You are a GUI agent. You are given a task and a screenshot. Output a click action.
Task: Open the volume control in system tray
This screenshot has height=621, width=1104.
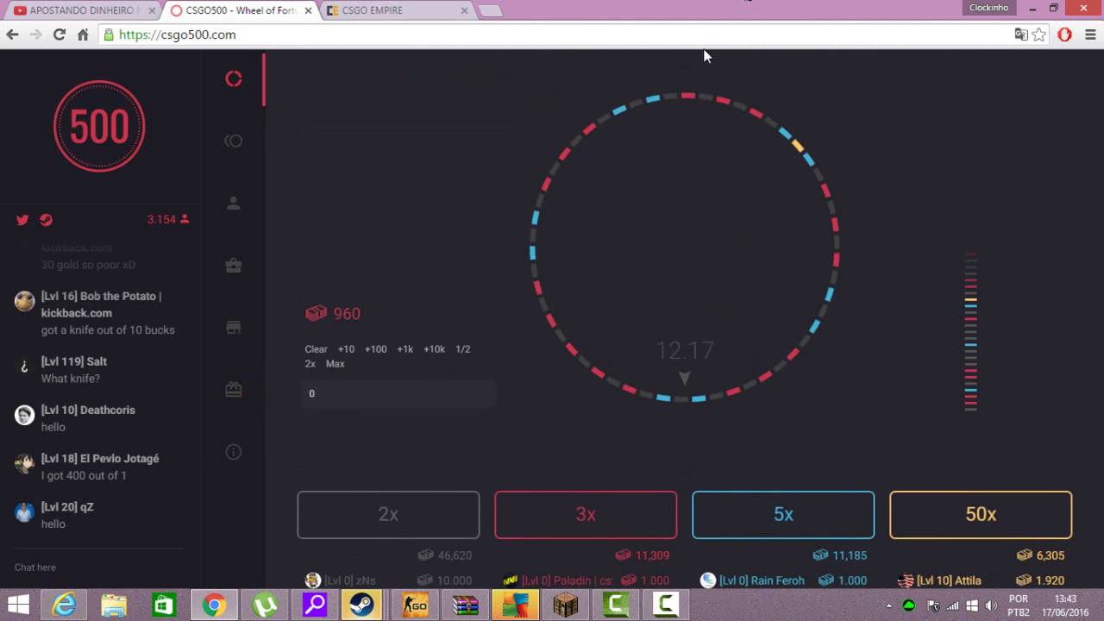(991, 605)
